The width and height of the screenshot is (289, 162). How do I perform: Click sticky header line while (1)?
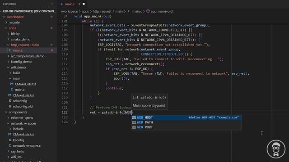coord(93,21)
